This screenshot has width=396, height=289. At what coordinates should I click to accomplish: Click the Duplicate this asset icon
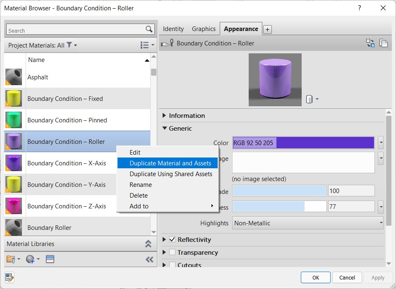383,43
